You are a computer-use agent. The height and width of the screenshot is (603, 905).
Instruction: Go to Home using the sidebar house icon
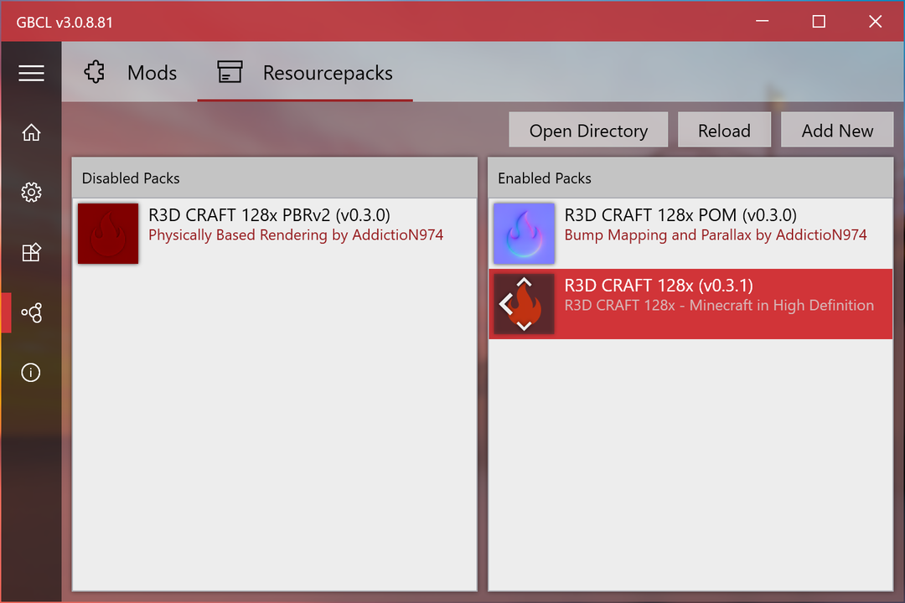click(x=31, y=132)
